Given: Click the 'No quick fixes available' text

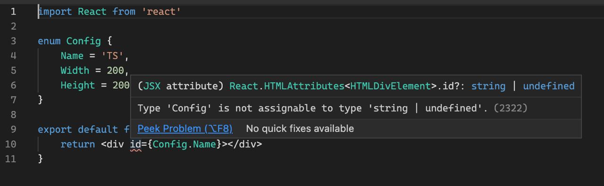Looking at the screenshot, I should click(x=300, y=128).
